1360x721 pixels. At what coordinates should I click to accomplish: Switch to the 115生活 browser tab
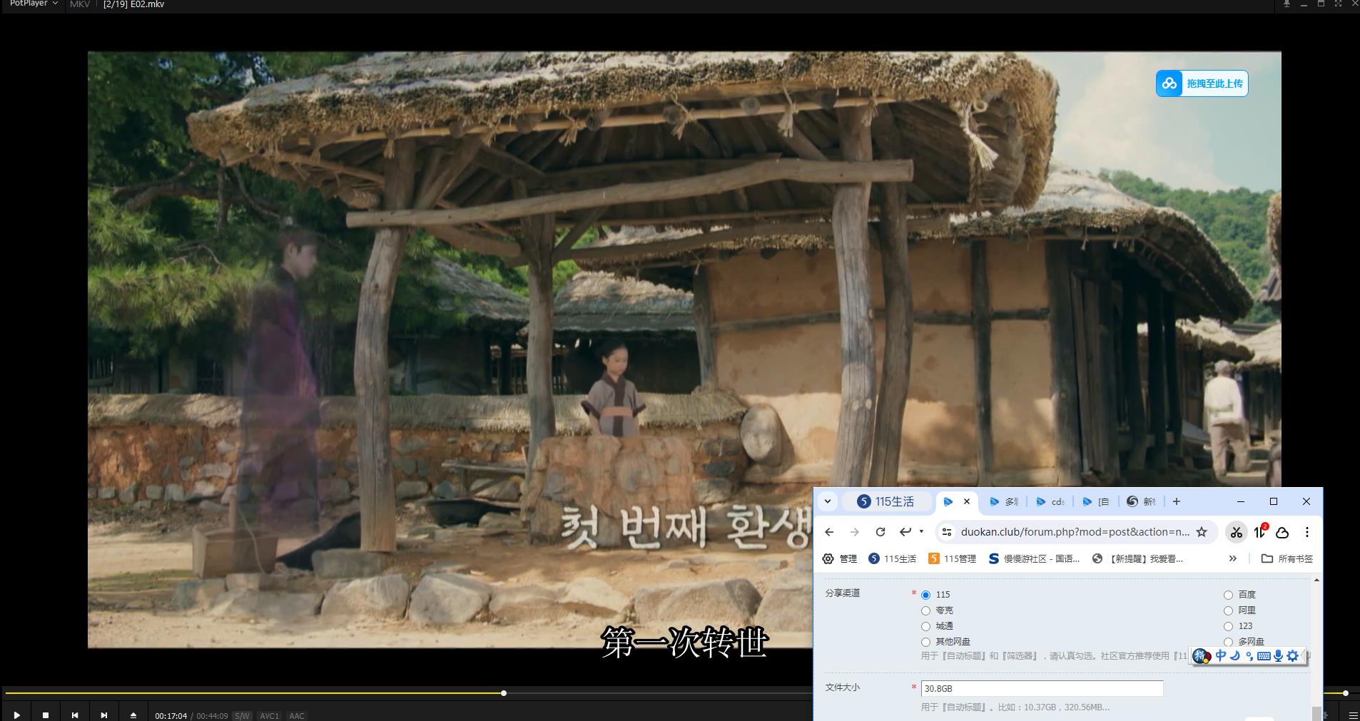pyautogui.click(x=886, y=501)
